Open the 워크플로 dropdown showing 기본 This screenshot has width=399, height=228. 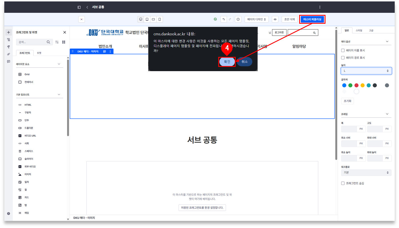[x=366, y=173]
